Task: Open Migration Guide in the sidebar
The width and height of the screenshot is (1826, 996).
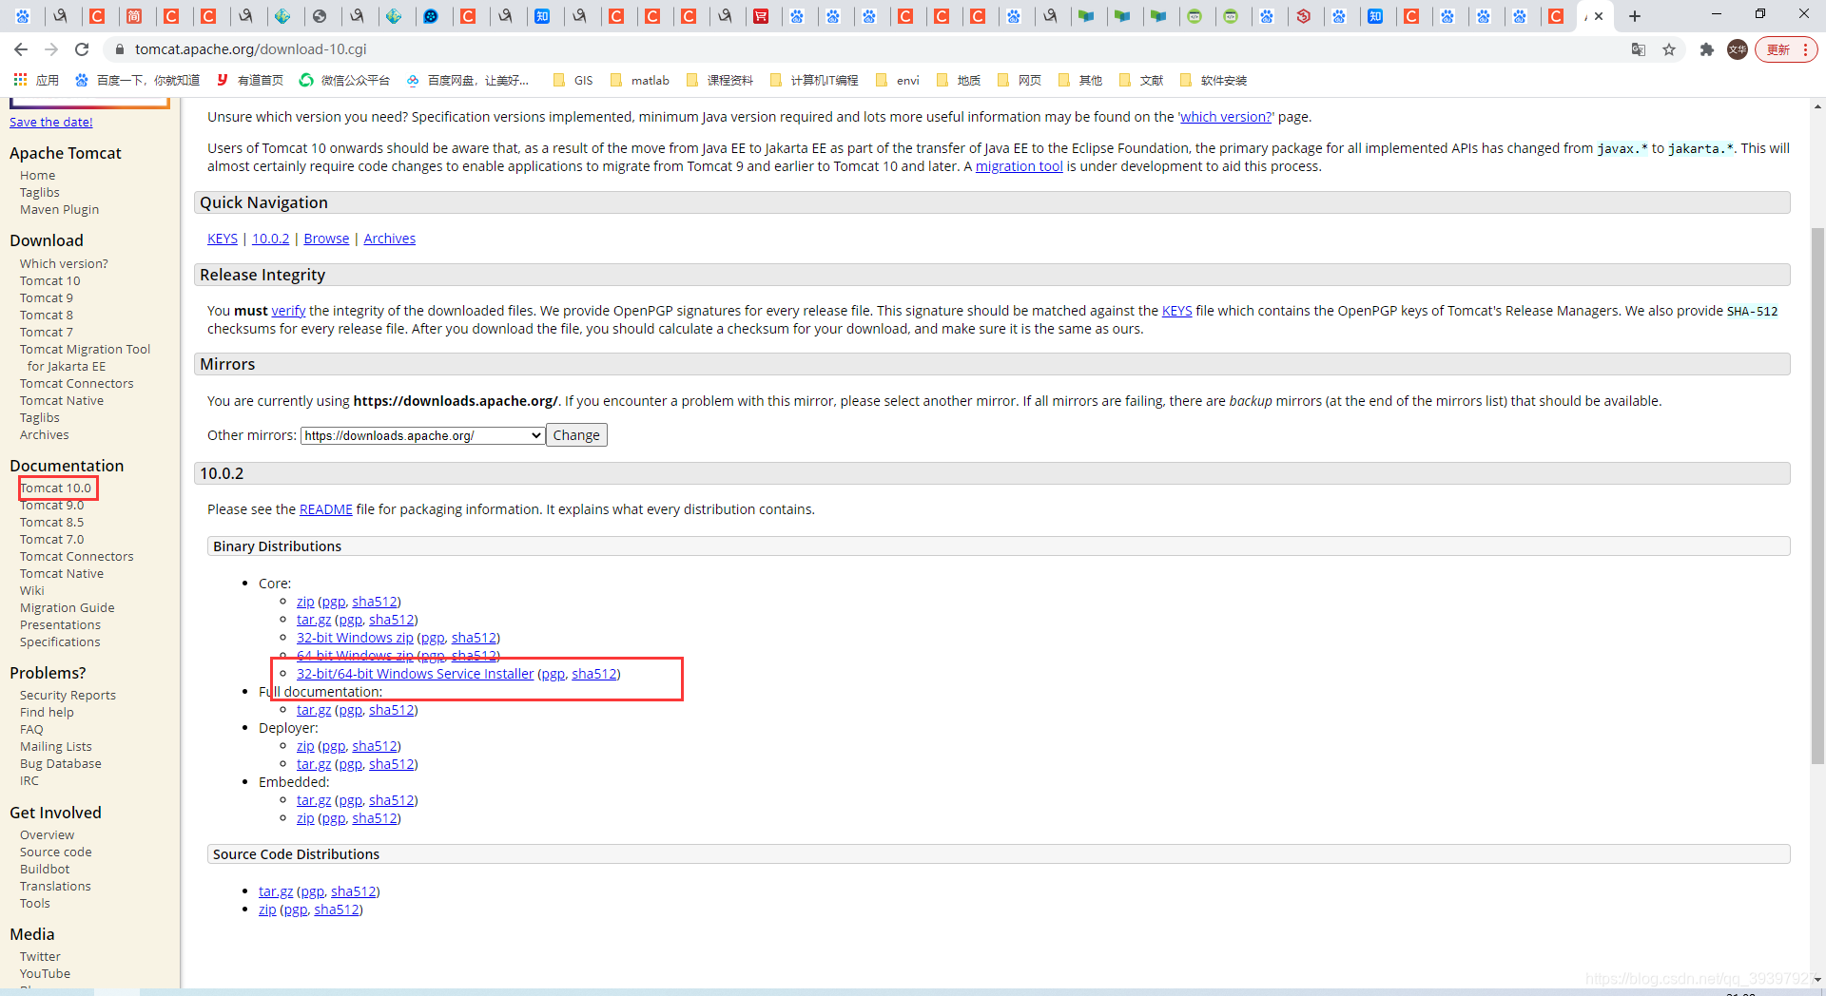Action: coord(67,608)
